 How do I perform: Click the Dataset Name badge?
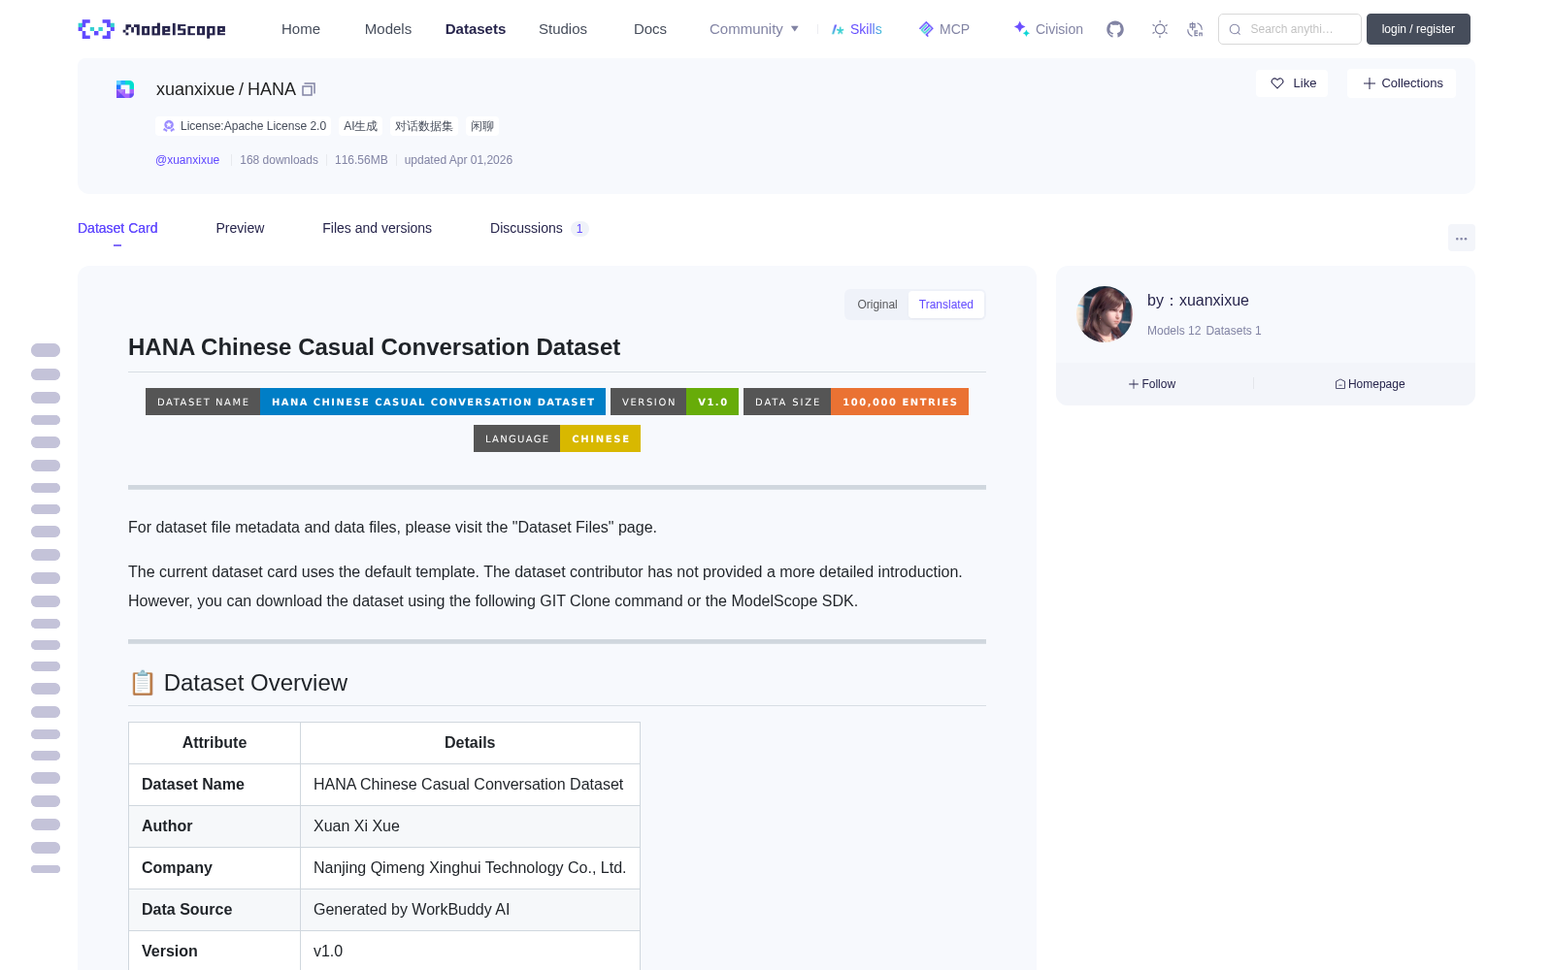tap(376, 402)
